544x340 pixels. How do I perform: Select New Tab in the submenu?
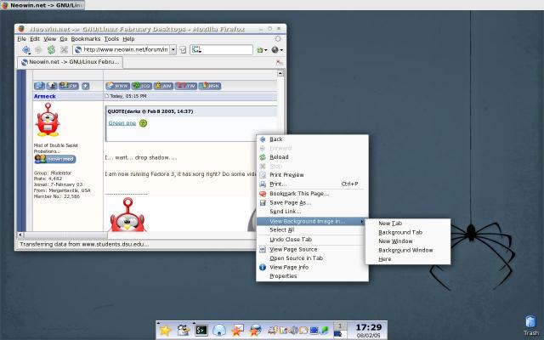click(408, 224)
